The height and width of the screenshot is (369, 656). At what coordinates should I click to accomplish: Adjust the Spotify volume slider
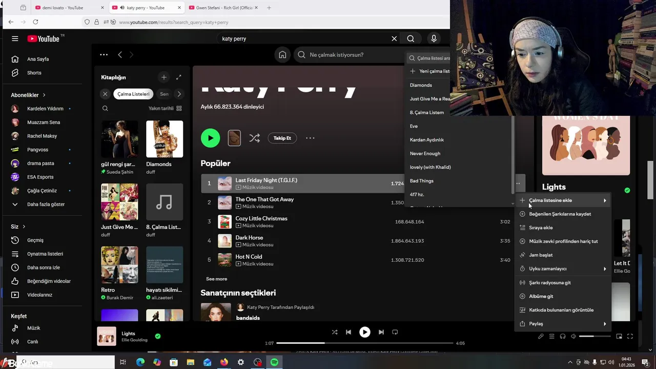595,336
